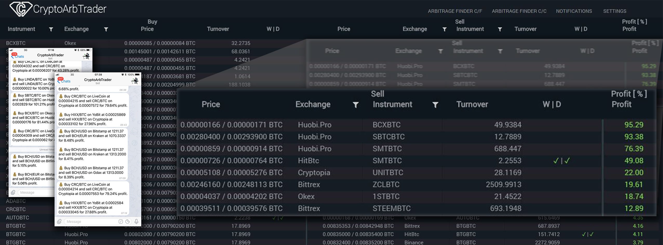Click Okex exchange in BCXBTC buy row

click(70, 43)
